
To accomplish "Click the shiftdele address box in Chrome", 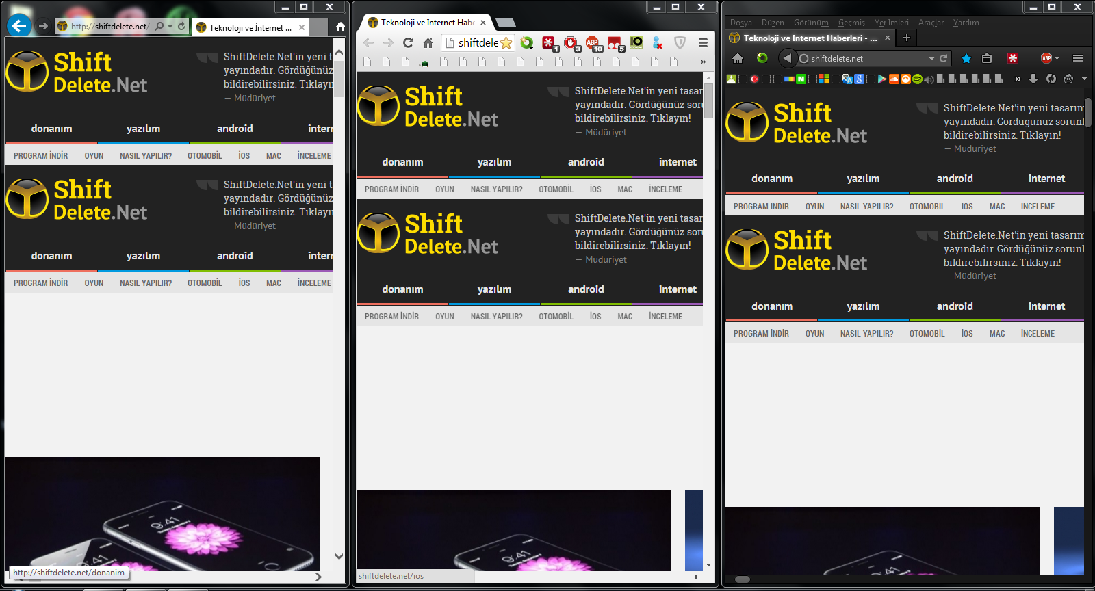I will 478,43.
